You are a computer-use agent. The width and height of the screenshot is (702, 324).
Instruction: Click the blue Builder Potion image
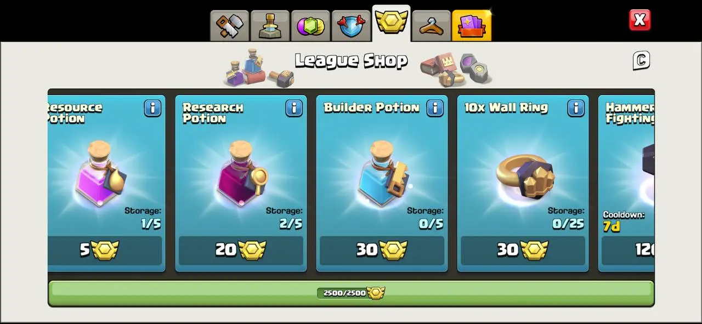tap(382, 174)
